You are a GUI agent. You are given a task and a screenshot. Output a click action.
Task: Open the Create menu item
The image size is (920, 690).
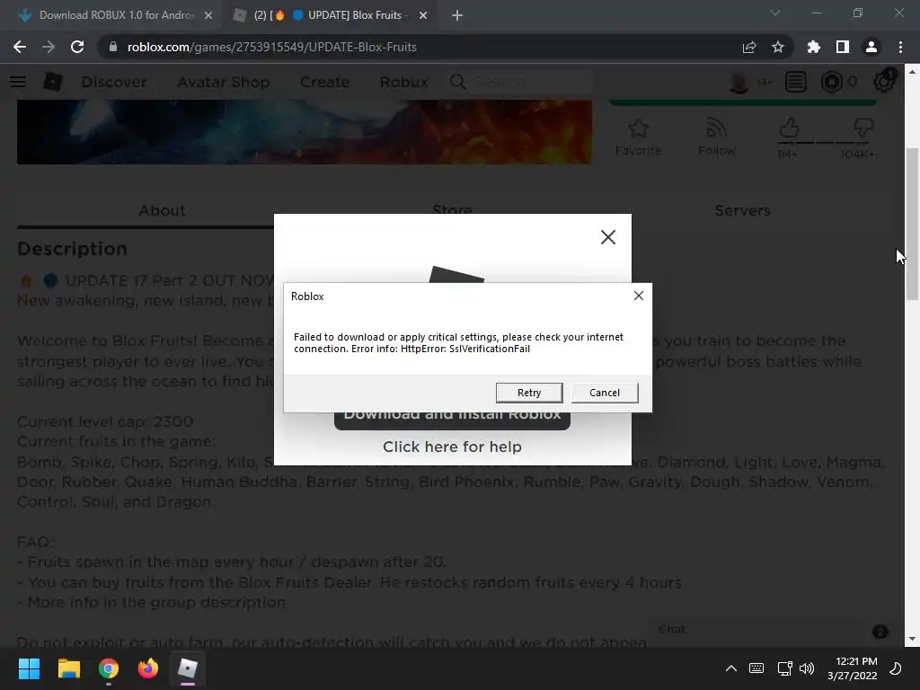point(324,82)
